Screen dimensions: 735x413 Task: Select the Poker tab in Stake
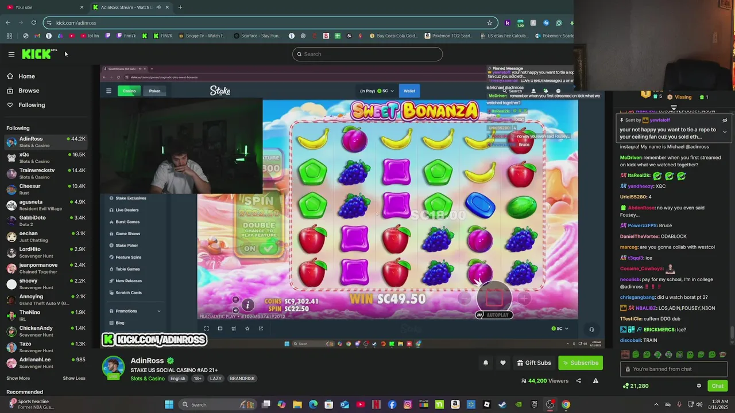[x=154, y=91]
